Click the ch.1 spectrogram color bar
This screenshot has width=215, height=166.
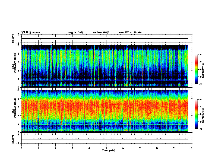[x=197, y=69]
